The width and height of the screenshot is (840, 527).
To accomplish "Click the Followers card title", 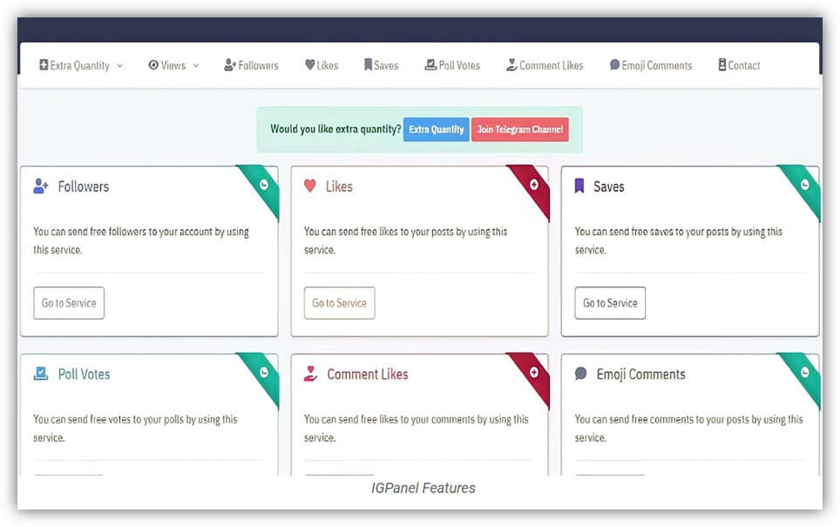I will point(84,186).
